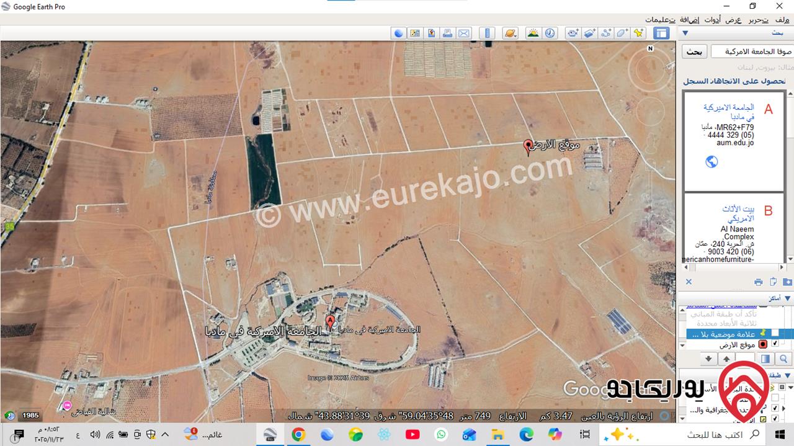Select the Add Polygon tool

click(622, 33)
